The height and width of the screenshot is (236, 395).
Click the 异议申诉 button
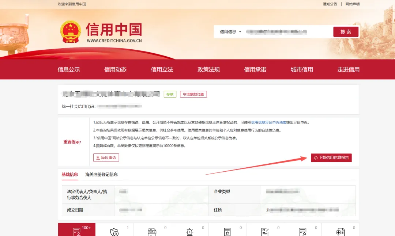click(106, 157)
